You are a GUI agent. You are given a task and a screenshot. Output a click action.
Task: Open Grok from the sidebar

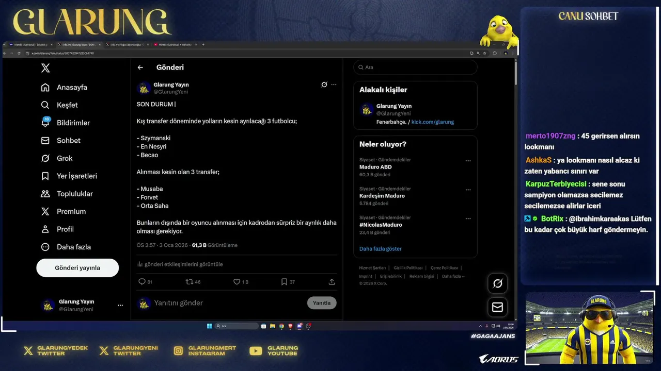[x=57, y=158]
